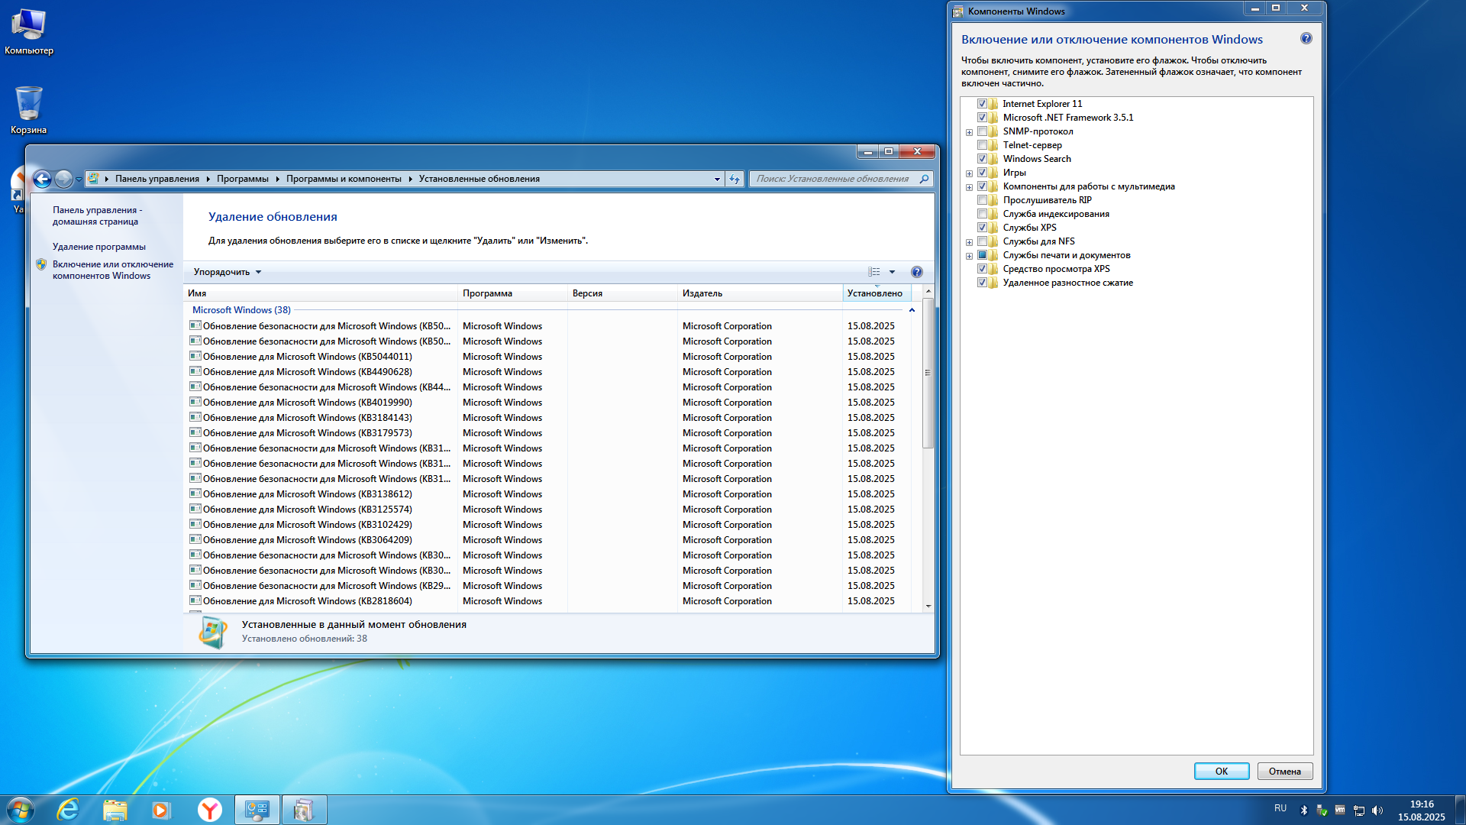Launch Internet Explorer from taskbar

point(68,810)
